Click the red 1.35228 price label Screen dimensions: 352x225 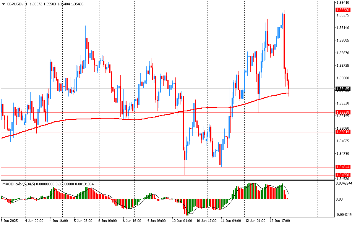coord(342,112)
